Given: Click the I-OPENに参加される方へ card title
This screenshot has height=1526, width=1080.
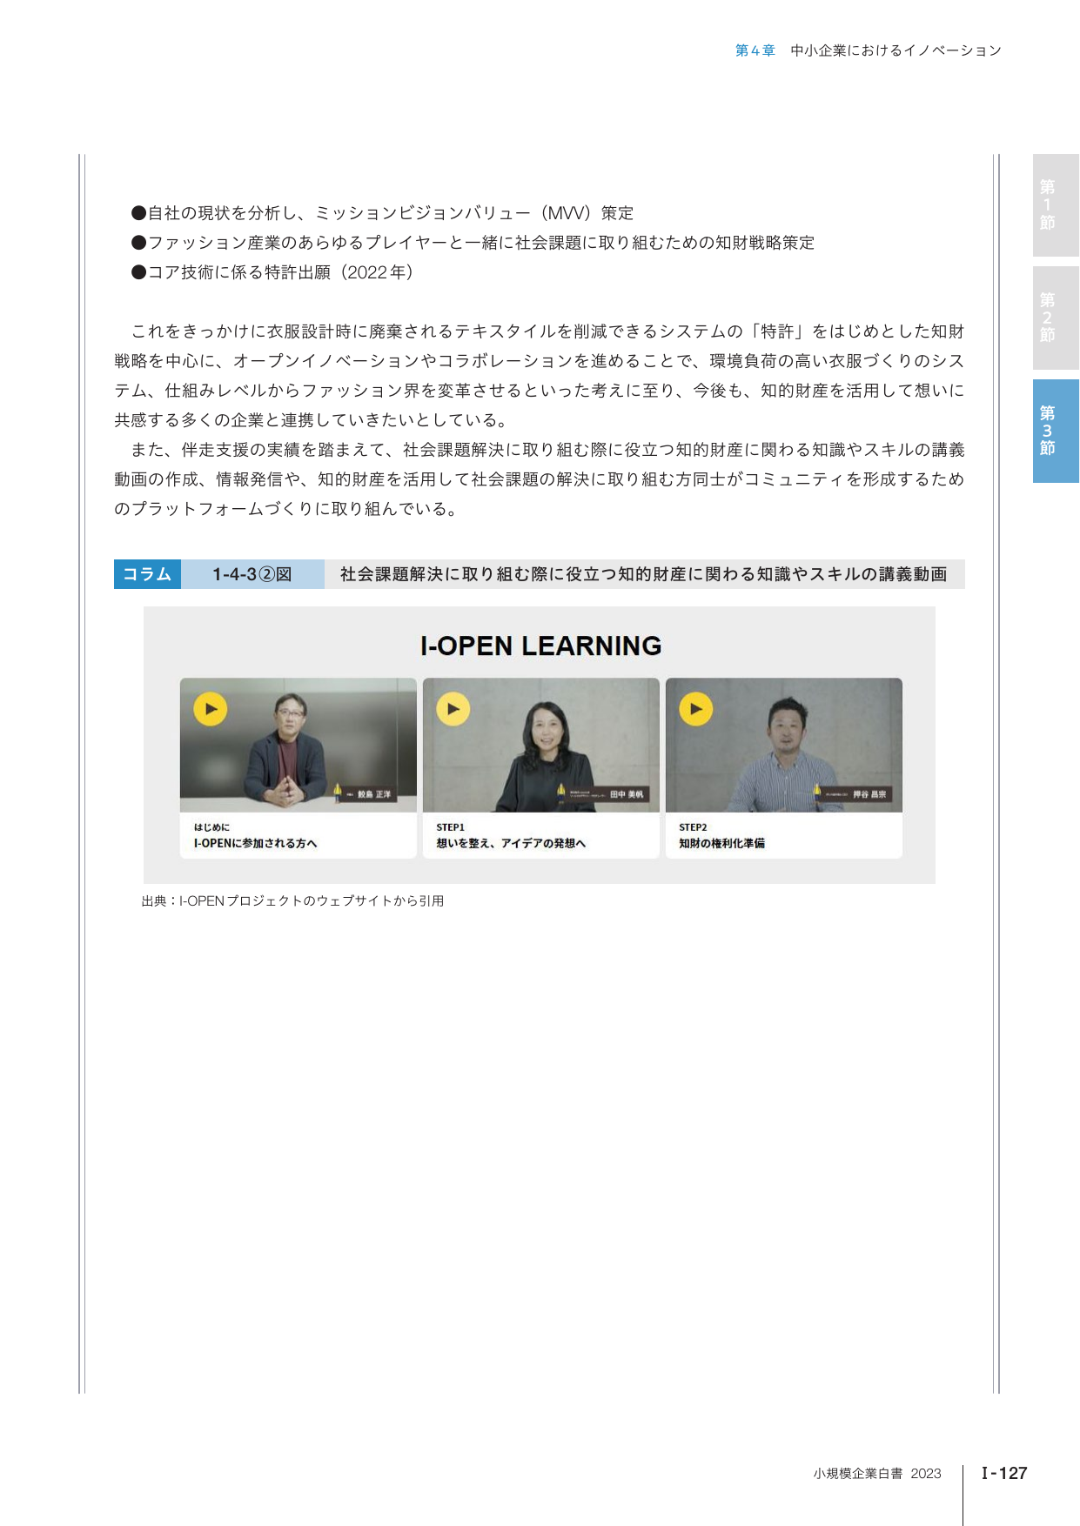Looking at the screenshot, I should pos(255,843).
